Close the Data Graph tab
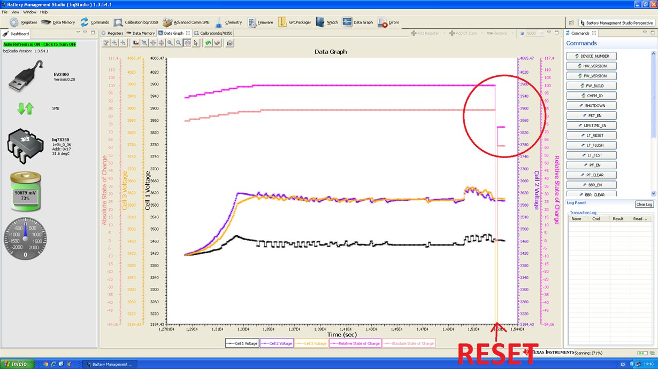The width and height of the screenshot is (658, 369). (x=188, y=33)
